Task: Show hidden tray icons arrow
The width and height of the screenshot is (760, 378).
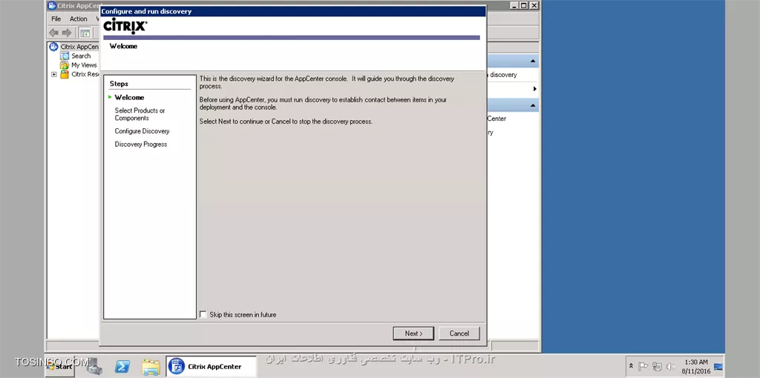Action: (631, 366)
